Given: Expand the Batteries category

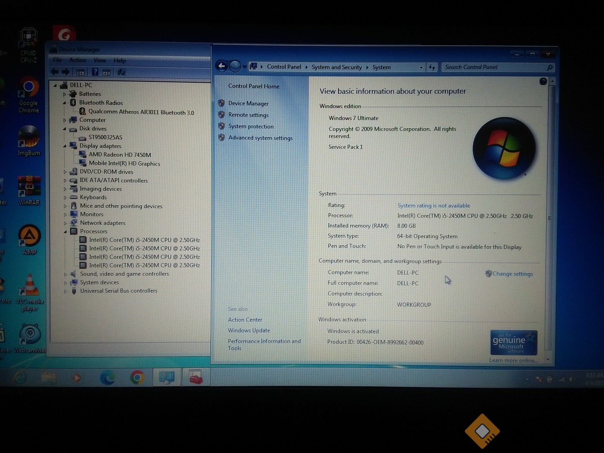Looking at the screenshot, I should tap(65, 94).
